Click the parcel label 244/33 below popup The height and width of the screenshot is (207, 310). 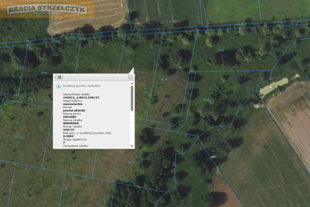(131, 163)
